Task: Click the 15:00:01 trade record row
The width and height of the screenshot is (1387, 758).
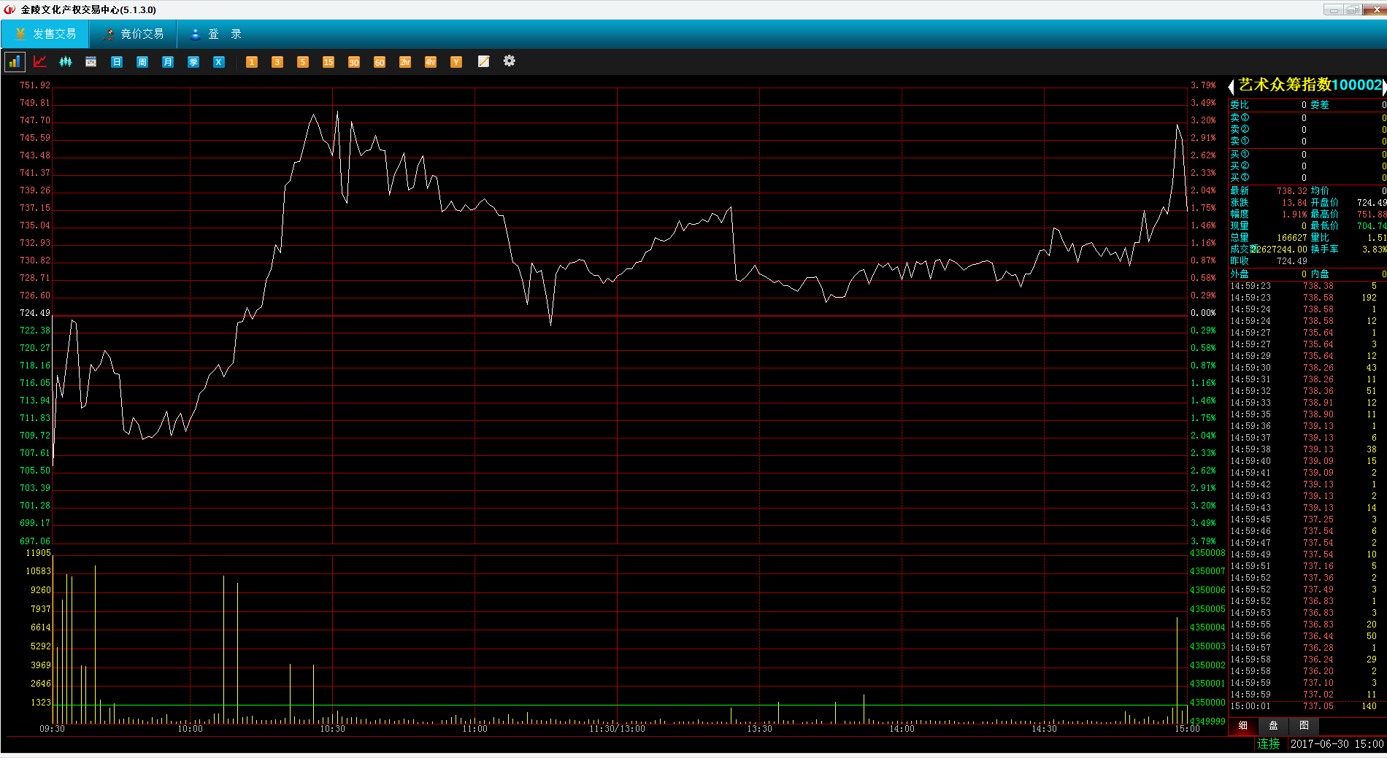Action: pyautogui.click(x=1307, y=706)
